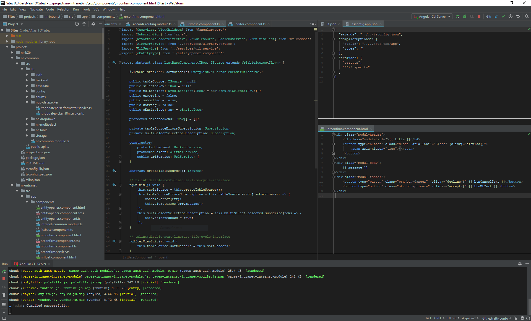
Task: Stop the process in the Run panel sidebar
Action: [x=4, y=279]
